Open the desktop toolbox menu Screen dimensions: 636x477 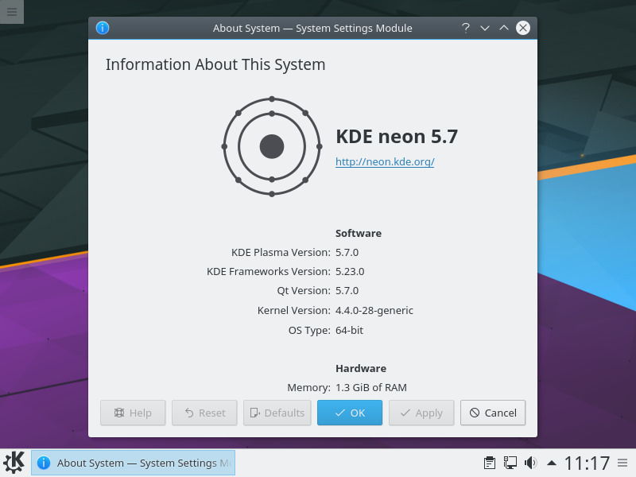click(12, 11)
